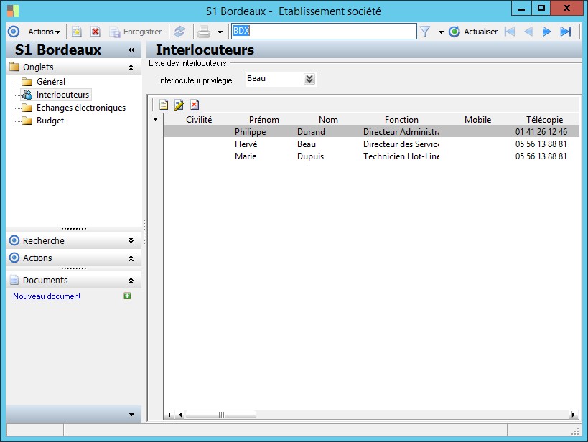
Task: Collapse the Onglets section
Action: (x=131, y=67)
